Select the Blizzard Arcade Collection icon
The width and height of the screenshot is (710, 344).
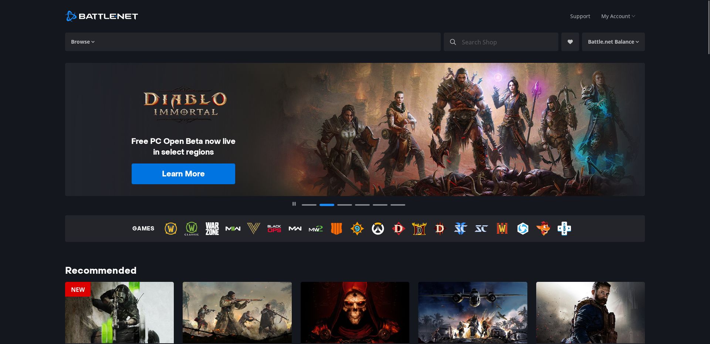pyautogui.click(x=564, y=229)
